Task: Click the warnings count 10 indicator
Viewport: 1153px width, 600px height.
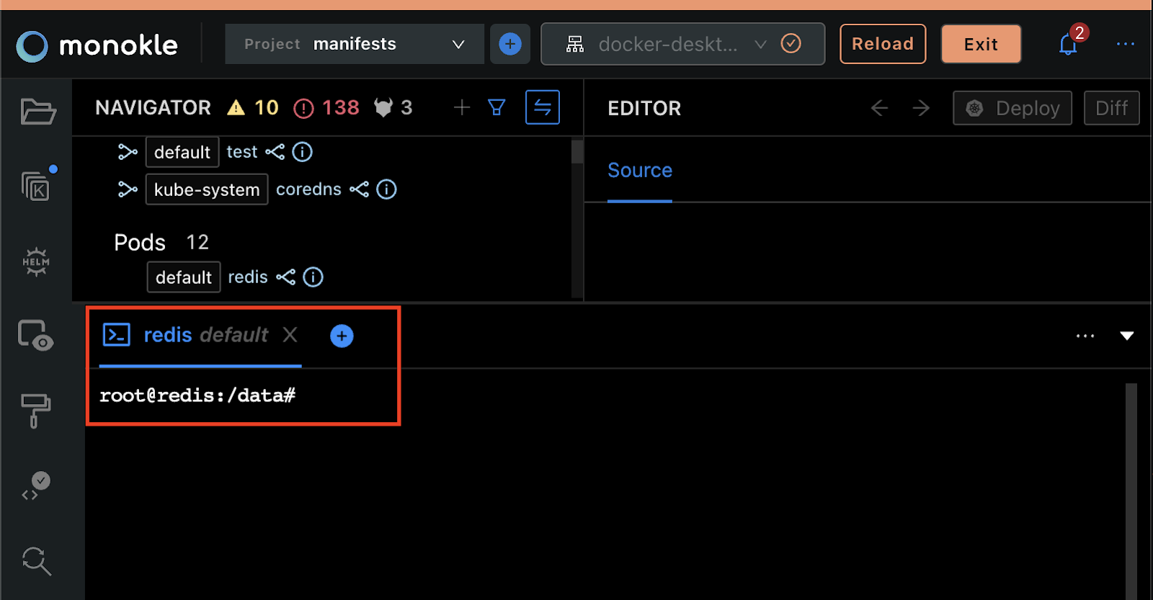Action: pos(253,107)
